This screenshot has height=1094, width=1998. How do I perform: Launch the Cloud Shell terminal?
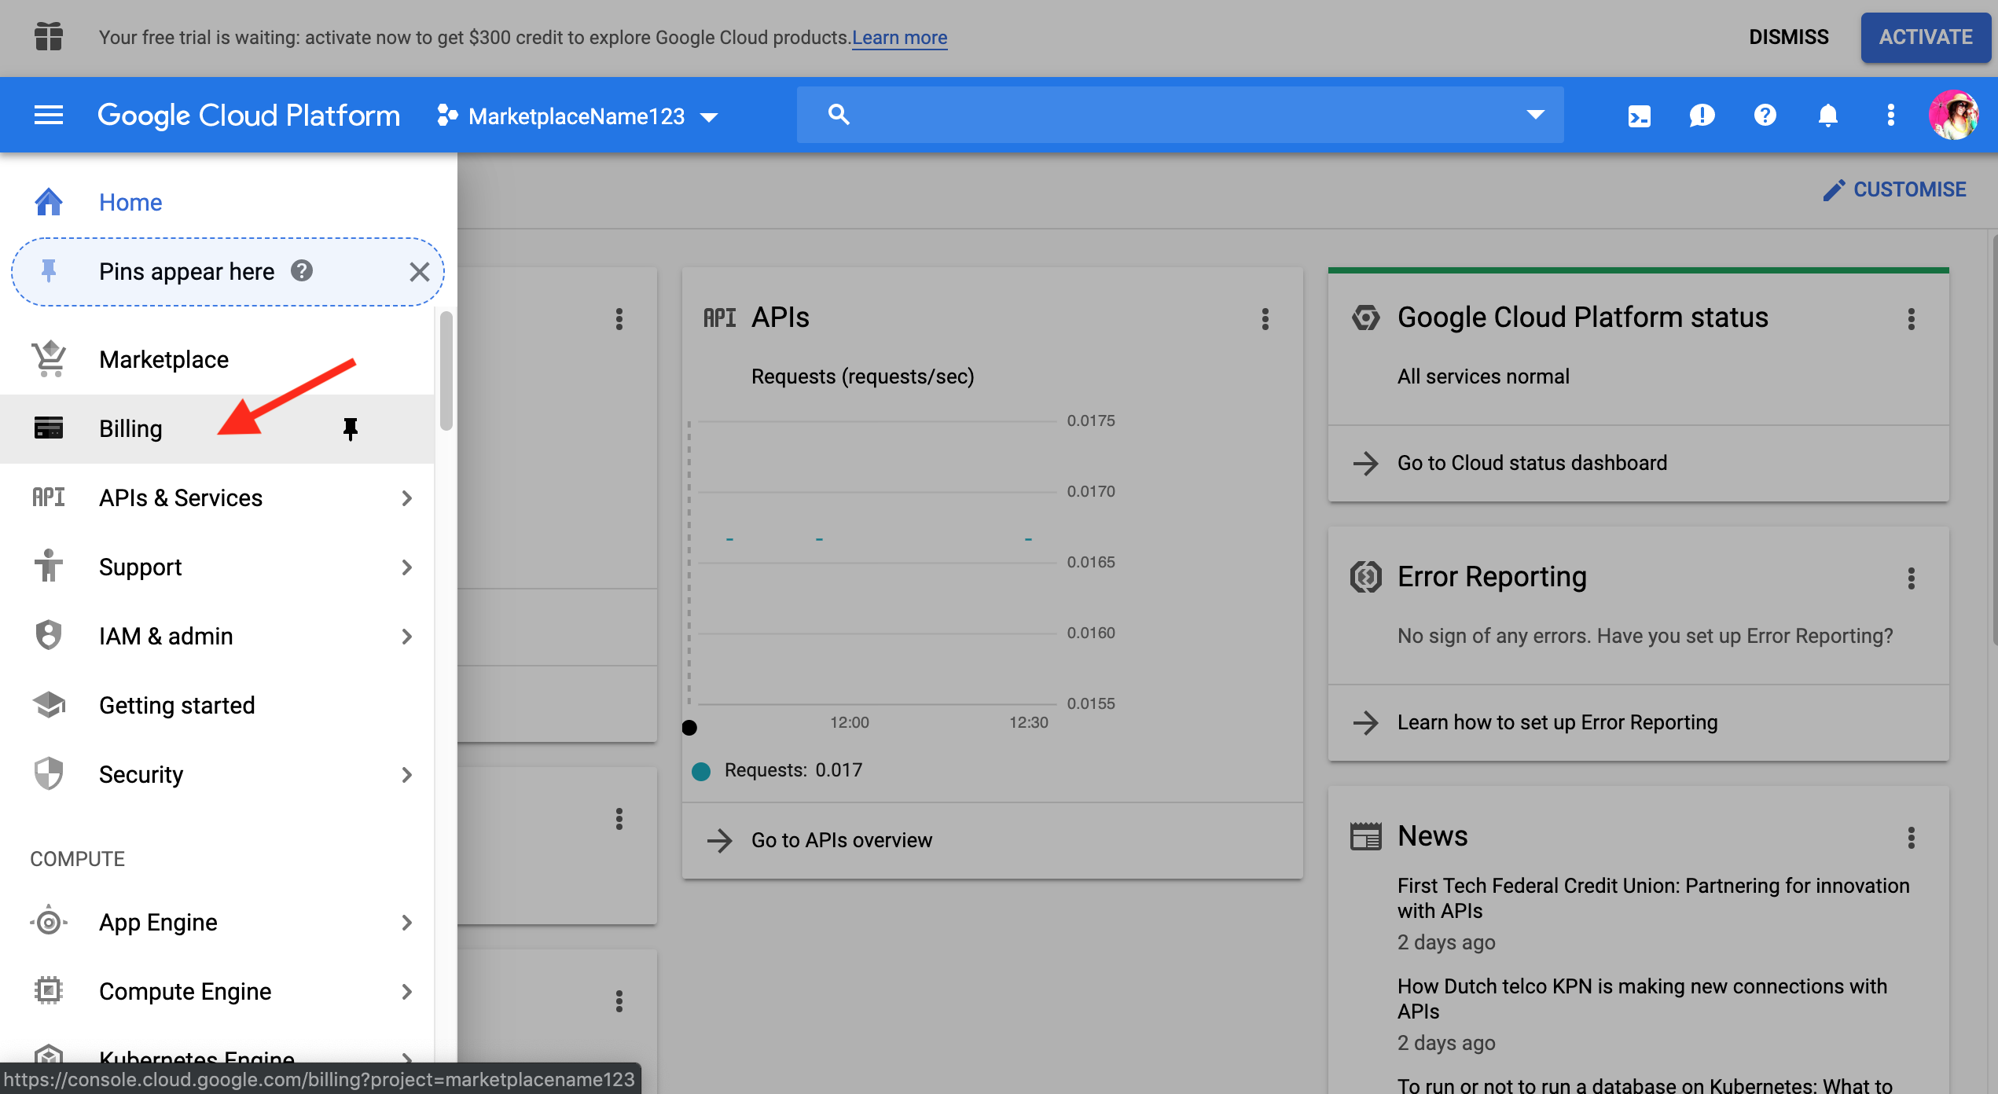click(x=1639, y=115)
